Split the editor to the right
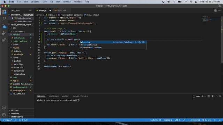 click(215, 11)
